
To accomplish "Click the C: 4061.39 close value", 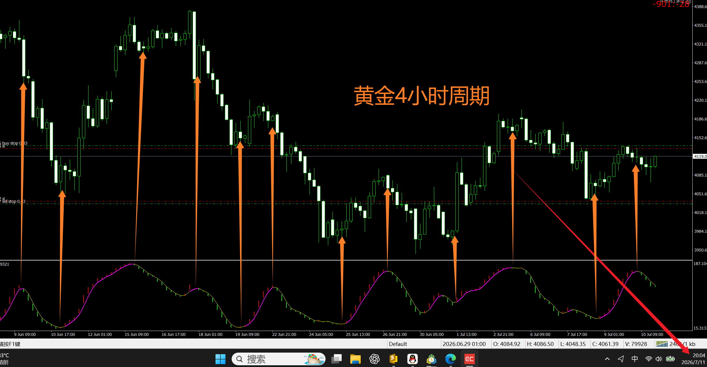I will tap(605, 344).
